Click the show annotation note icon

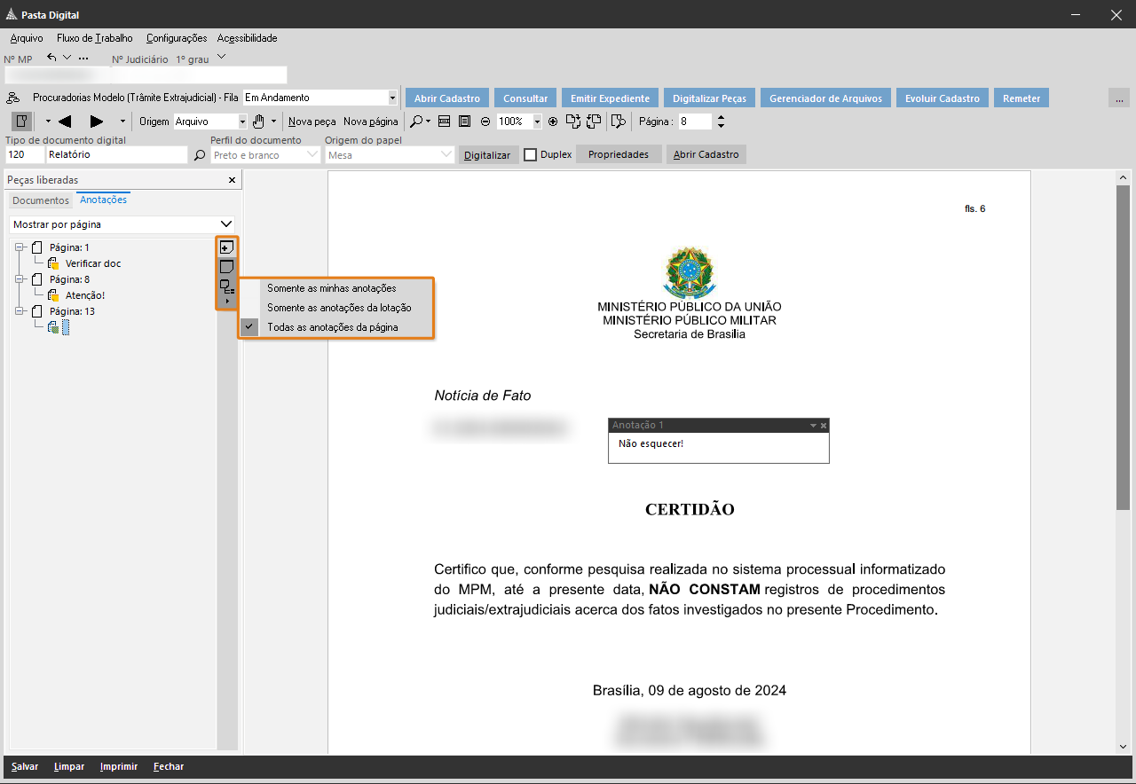tap(226, 266)
